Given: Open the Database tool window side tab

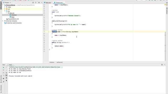Looking at the screenshot, I should pyautogui.click(x=167, y=11).
